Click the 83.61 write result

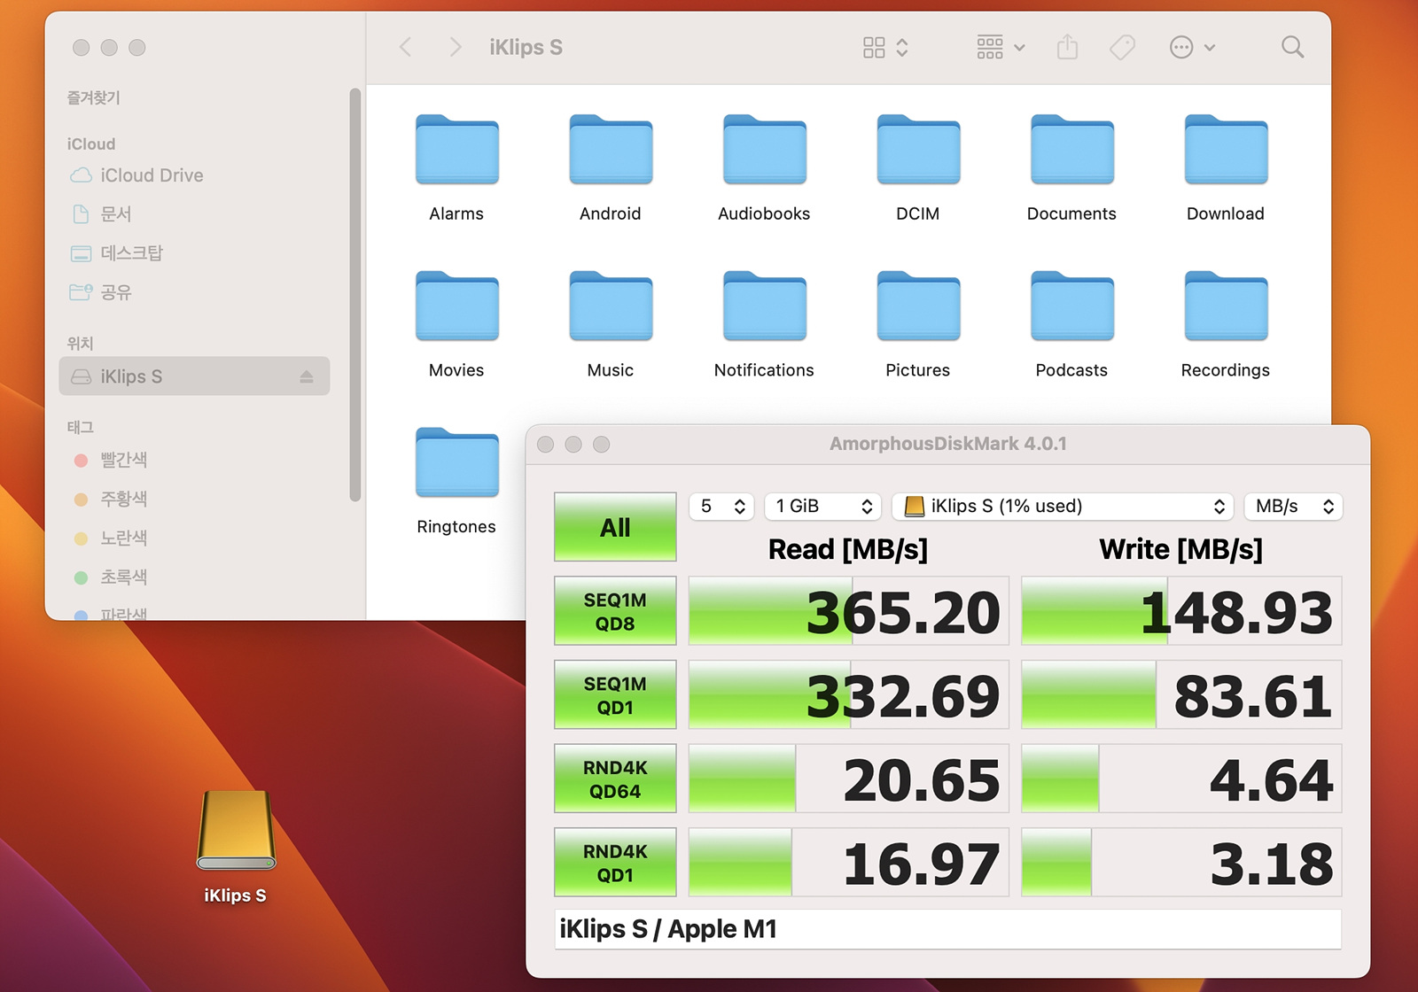(x=1180, y=695)
